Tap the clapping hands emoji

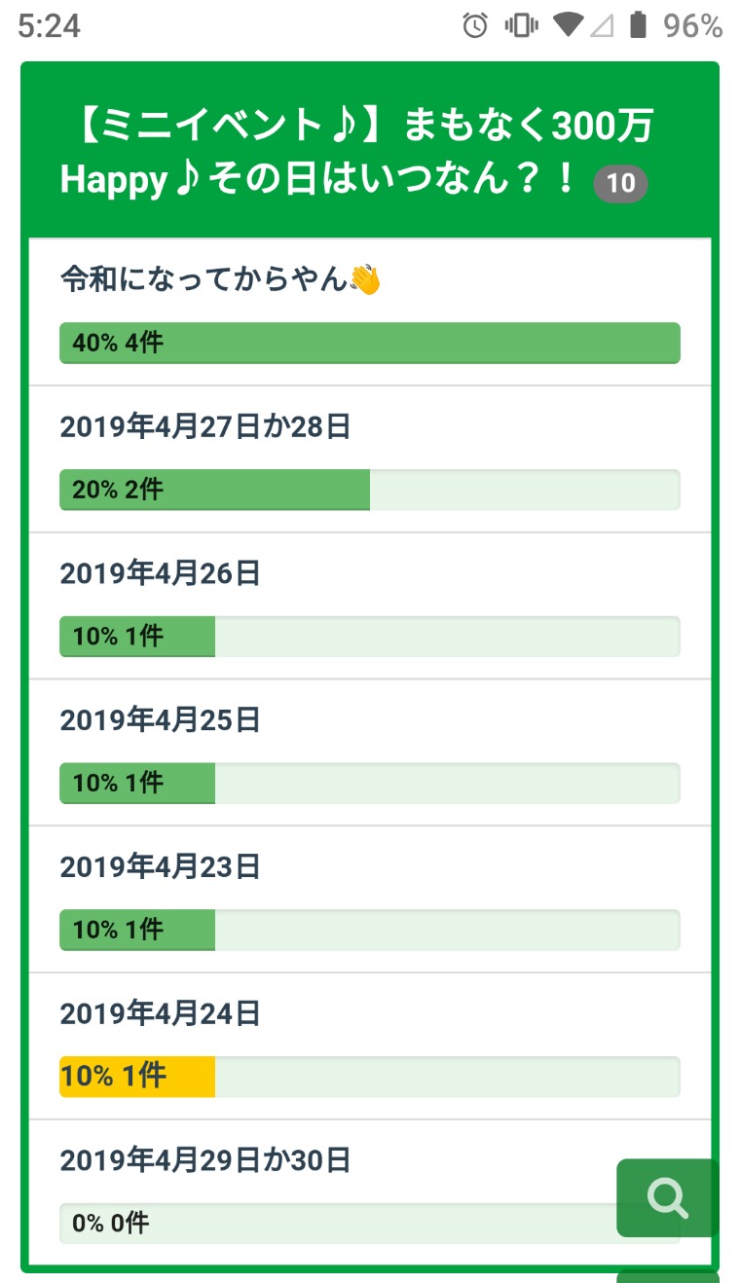click(365, 280)
